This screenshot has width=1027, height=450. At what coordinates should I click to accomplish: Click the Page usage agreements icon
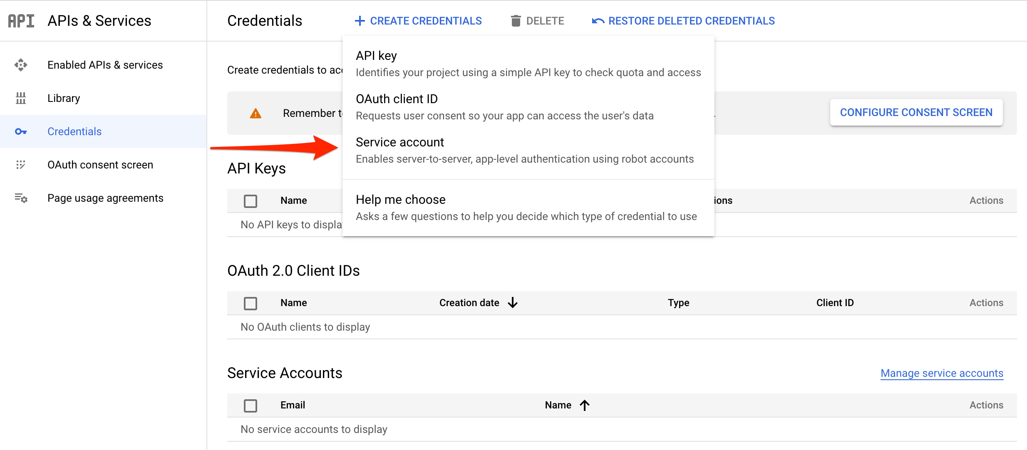point(21,198)
